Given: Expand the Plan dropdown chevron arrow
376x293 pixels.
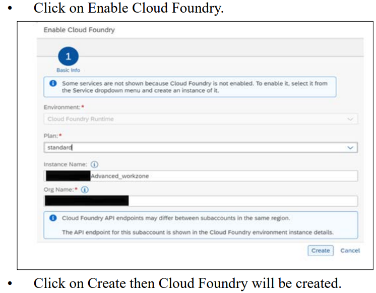Looking at the screenshot, I should point(350,148).
